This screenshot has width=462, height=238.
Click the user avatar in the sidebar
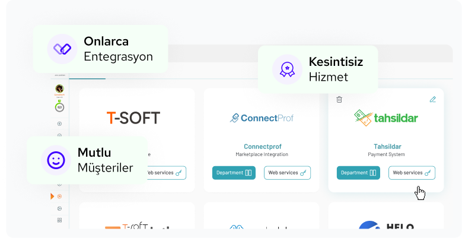(x=59, y=89)
